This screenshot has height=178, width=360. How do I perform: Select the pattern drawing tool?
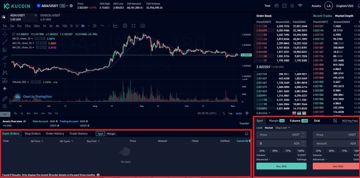tap(5, 73)
